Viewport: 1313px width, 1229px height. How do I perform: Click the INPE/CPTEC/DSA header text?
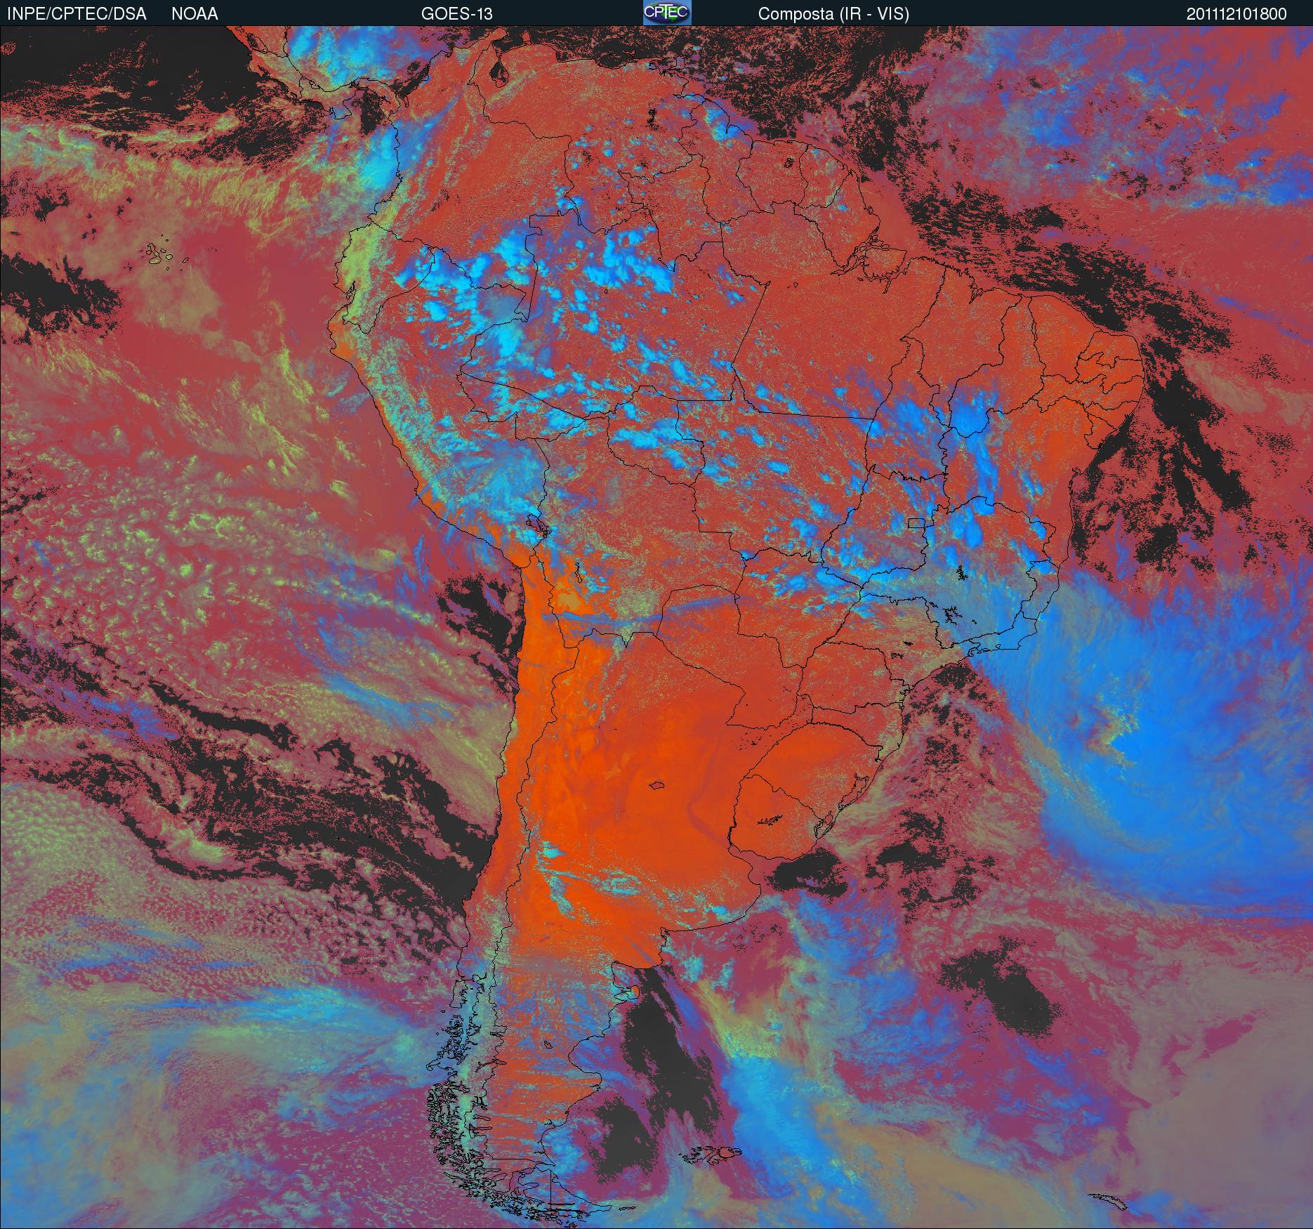[77, 14]
